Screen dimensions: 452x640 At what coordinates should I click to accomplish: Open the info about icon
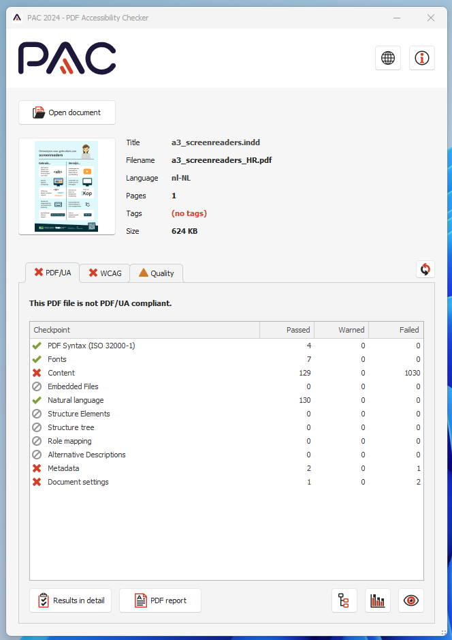click(x=422, y=58)
